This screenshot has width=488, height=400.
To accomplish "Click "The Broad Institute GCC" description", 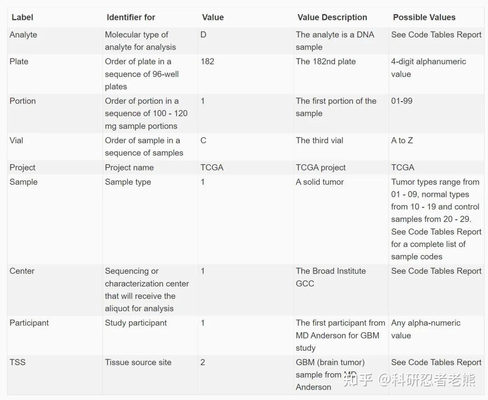I will point(331,277).
